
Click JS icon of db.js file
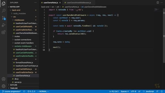[x=13, y=79]
